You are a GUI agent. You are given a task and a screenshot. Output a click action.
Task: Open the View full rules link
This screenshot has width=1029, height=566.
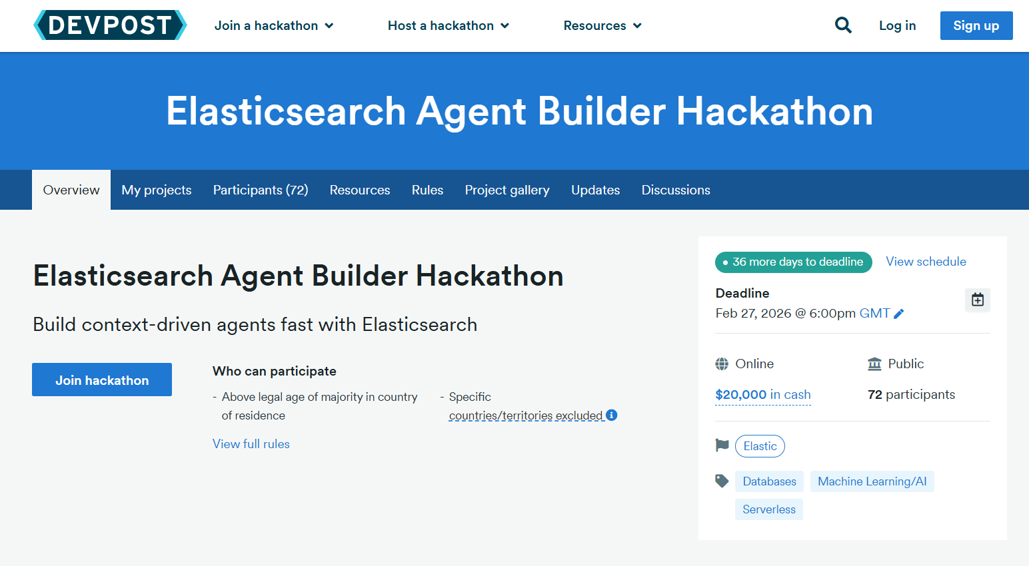pyautogui.click(x=251, y=444)
